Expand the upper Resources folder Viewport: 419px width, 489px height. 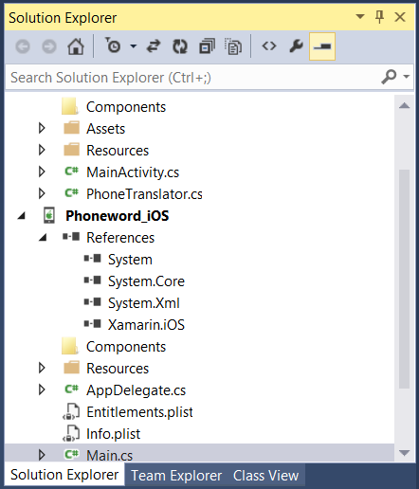pos(42,150)
